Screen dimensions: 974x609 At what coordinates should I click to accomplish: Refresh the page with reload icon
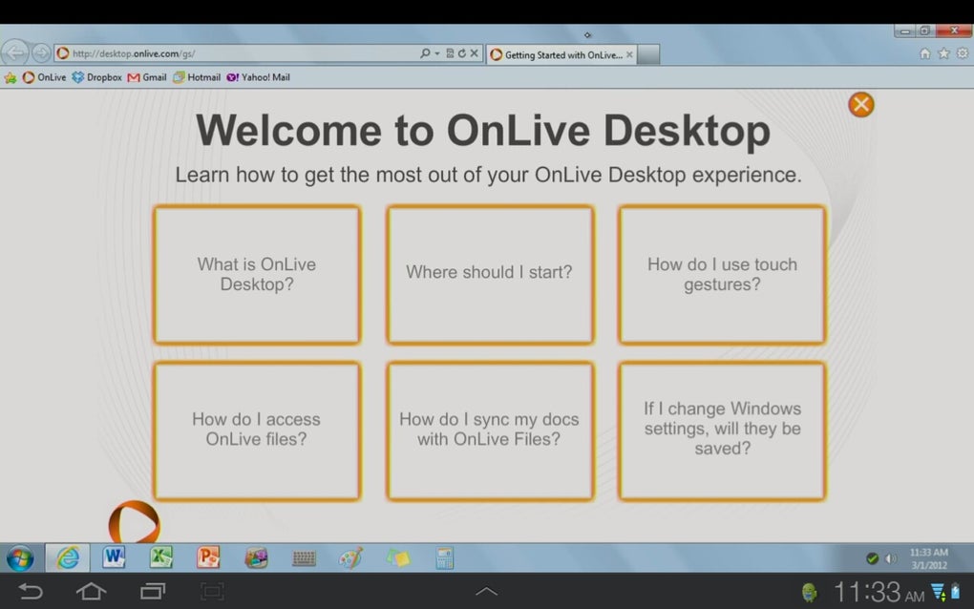(x=461, y=53)
